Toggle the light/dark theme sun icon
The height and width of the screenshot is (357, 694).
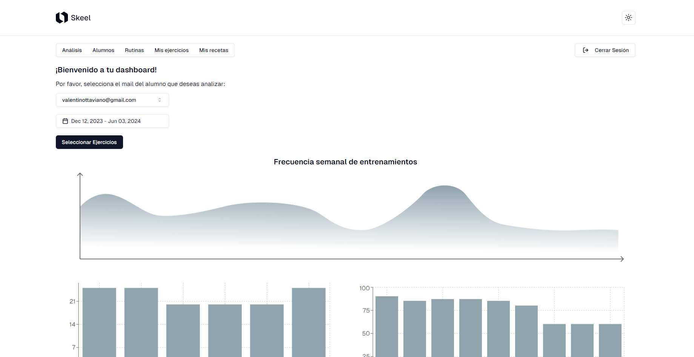coord(628,18)
